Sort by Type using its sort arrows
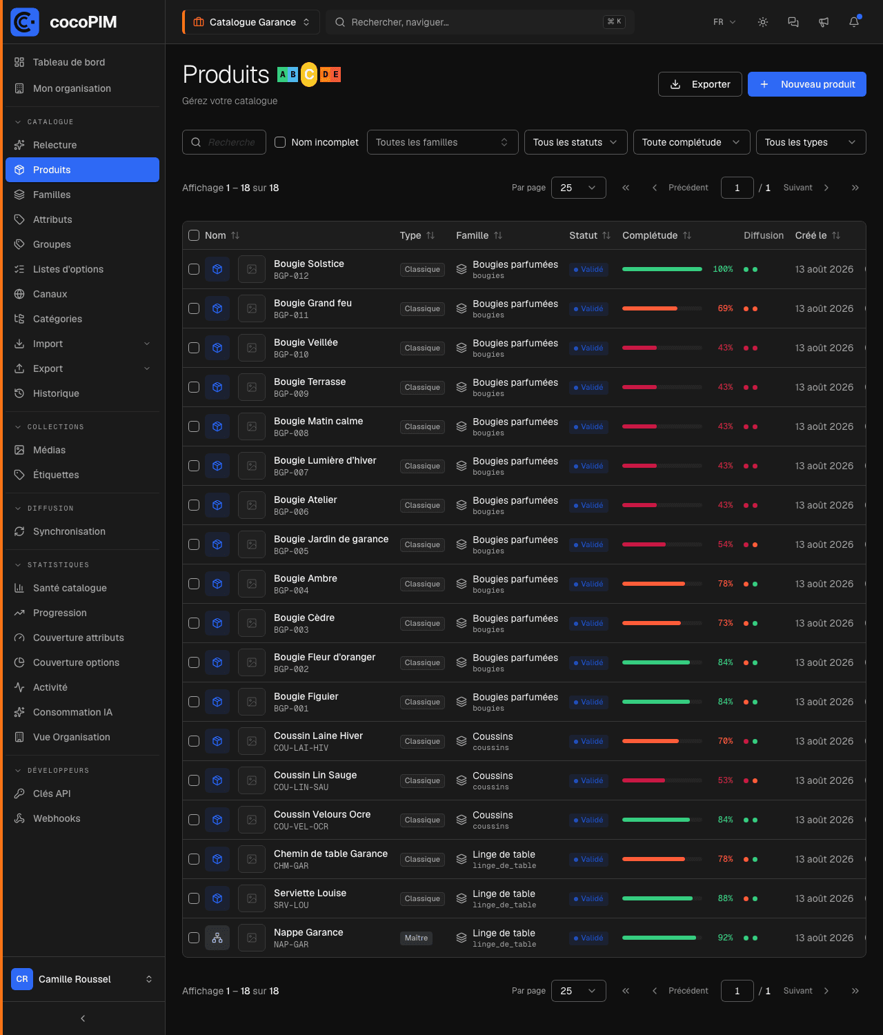 [x=430, y=235]
